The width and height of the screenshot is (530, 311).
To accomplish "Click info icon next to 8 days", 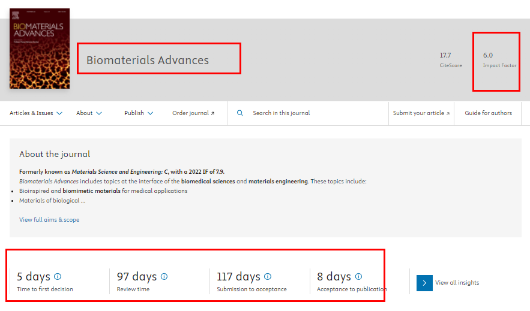I will (x=358, y=277).
